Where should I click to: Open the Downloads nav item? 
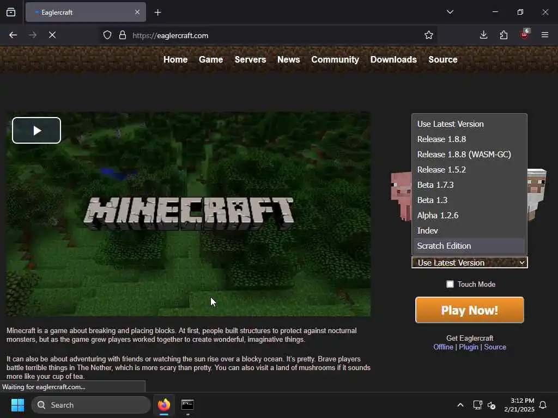(393, 60)
